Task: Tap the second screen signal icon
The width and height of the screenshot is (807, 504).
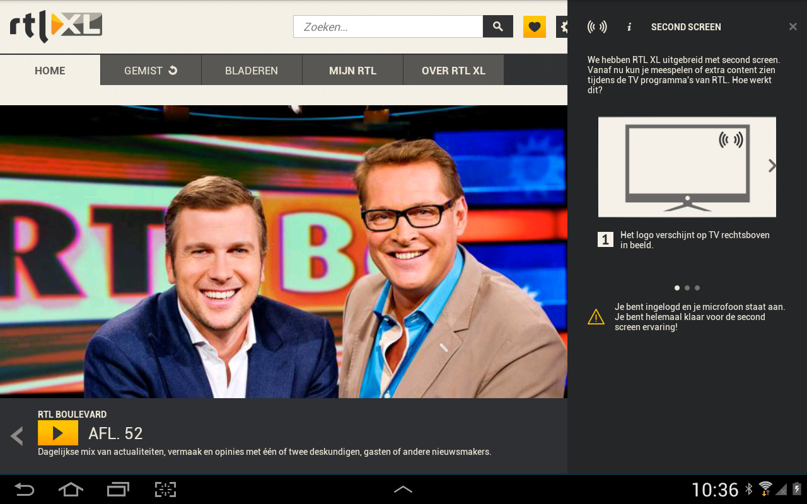Action: pos(597,26)
